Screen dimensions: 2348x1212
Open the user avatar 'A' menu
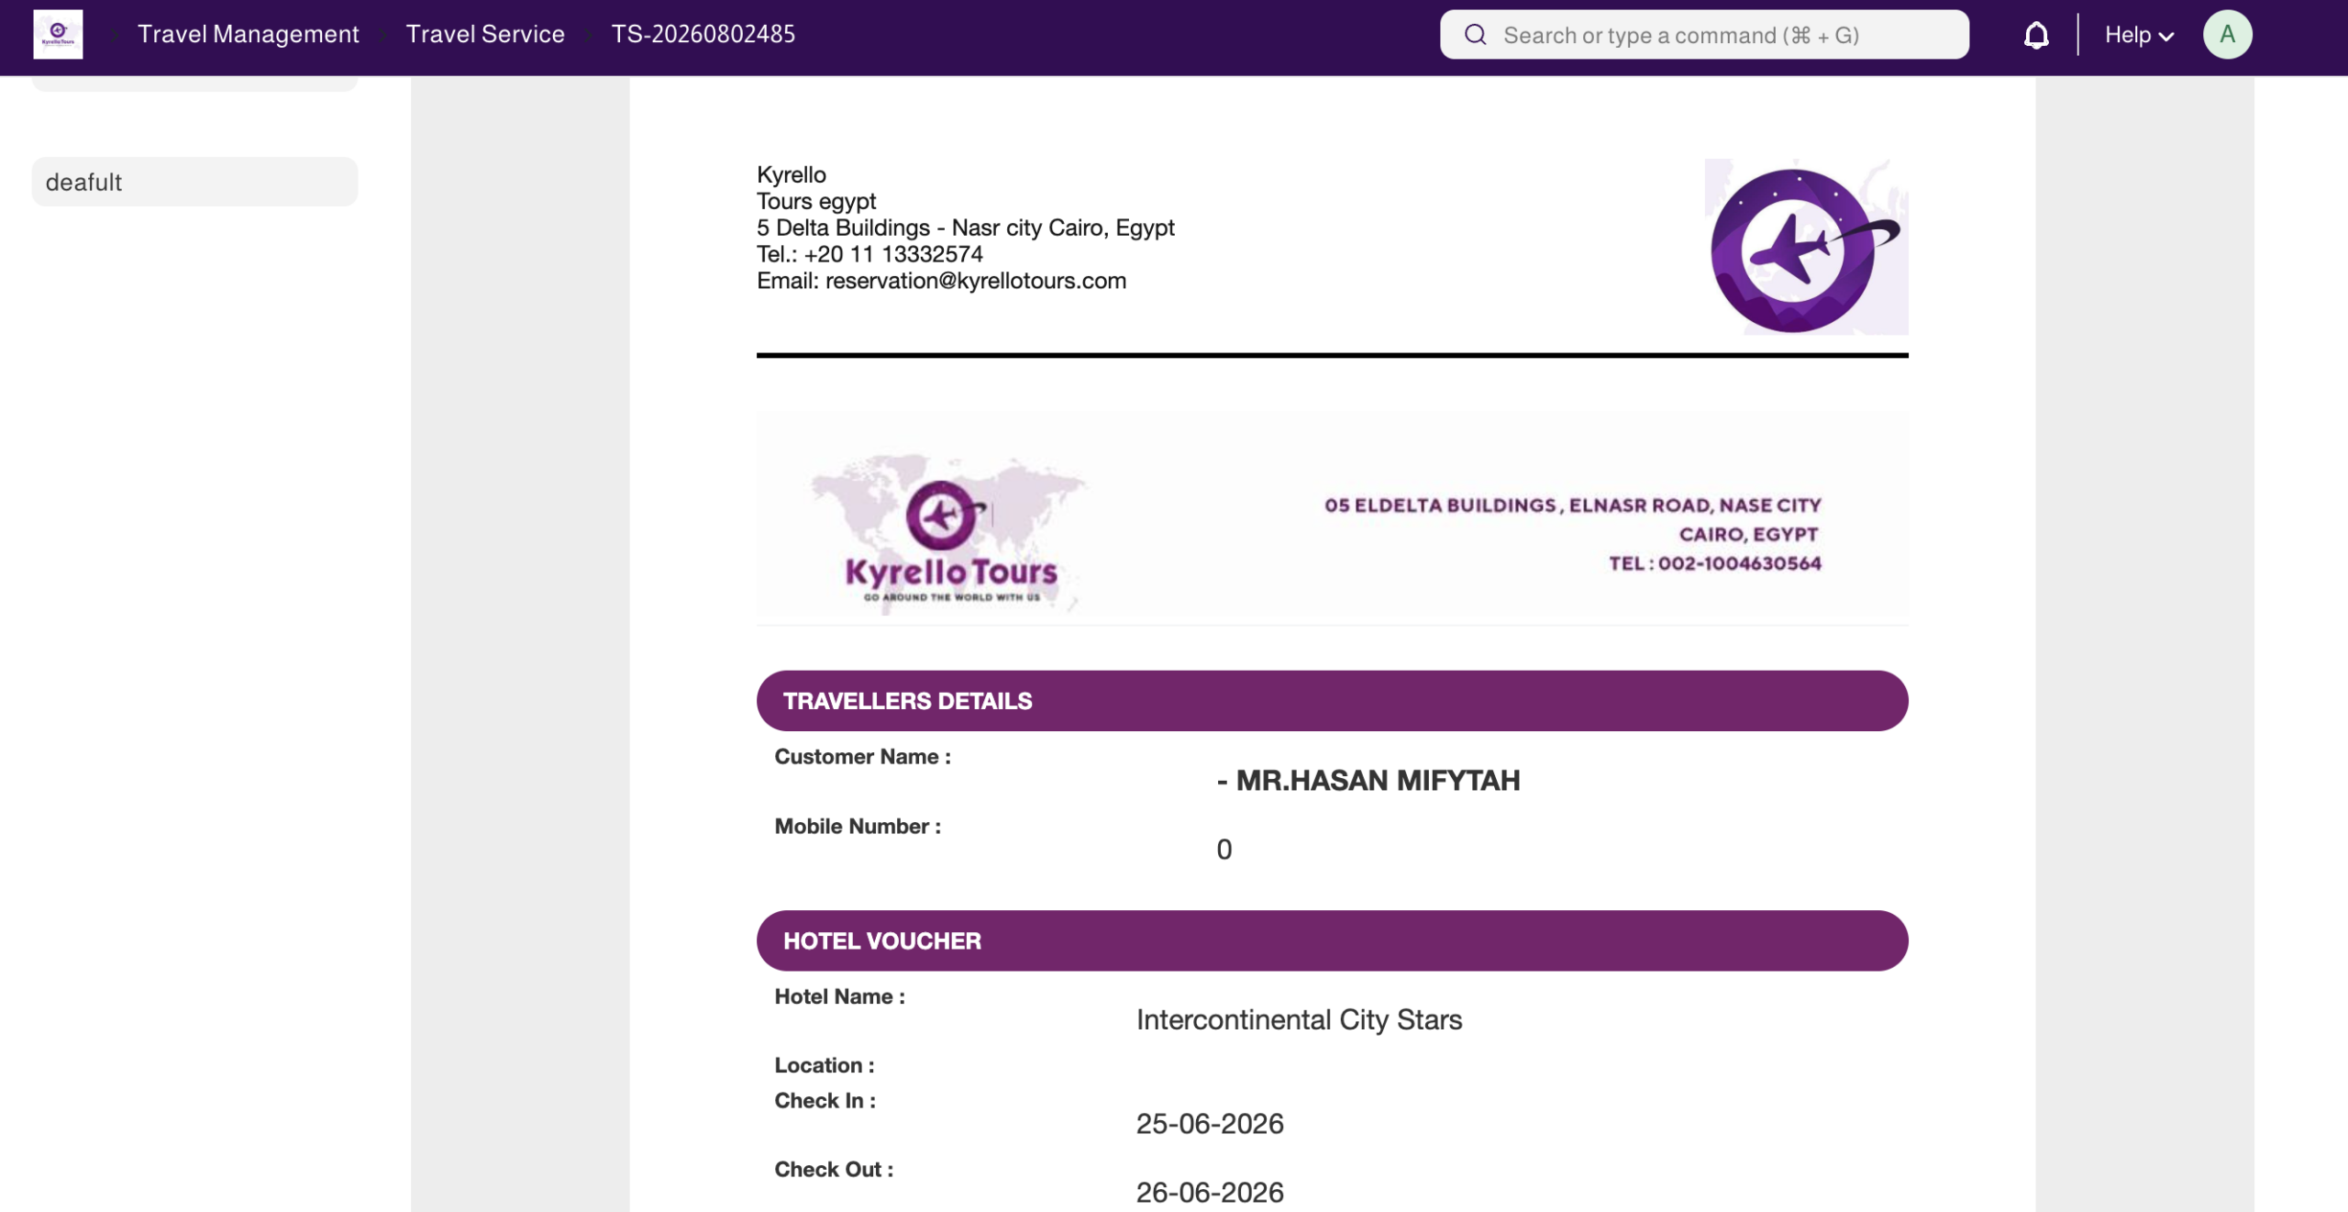click(2227, 35)
